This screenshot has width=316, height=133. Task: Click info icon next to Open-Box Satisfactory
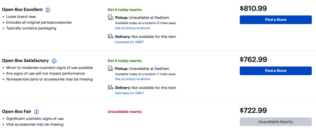pos(54,61)
